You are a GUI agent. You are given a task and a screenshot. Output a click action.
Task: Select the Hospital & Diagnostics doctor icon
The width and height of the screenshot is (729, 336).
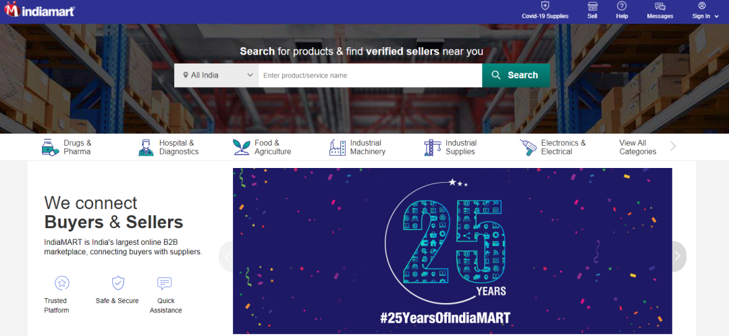pos(146,147)
